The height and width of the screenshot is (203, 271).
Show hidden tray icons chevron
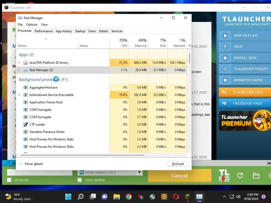[224, 197]
